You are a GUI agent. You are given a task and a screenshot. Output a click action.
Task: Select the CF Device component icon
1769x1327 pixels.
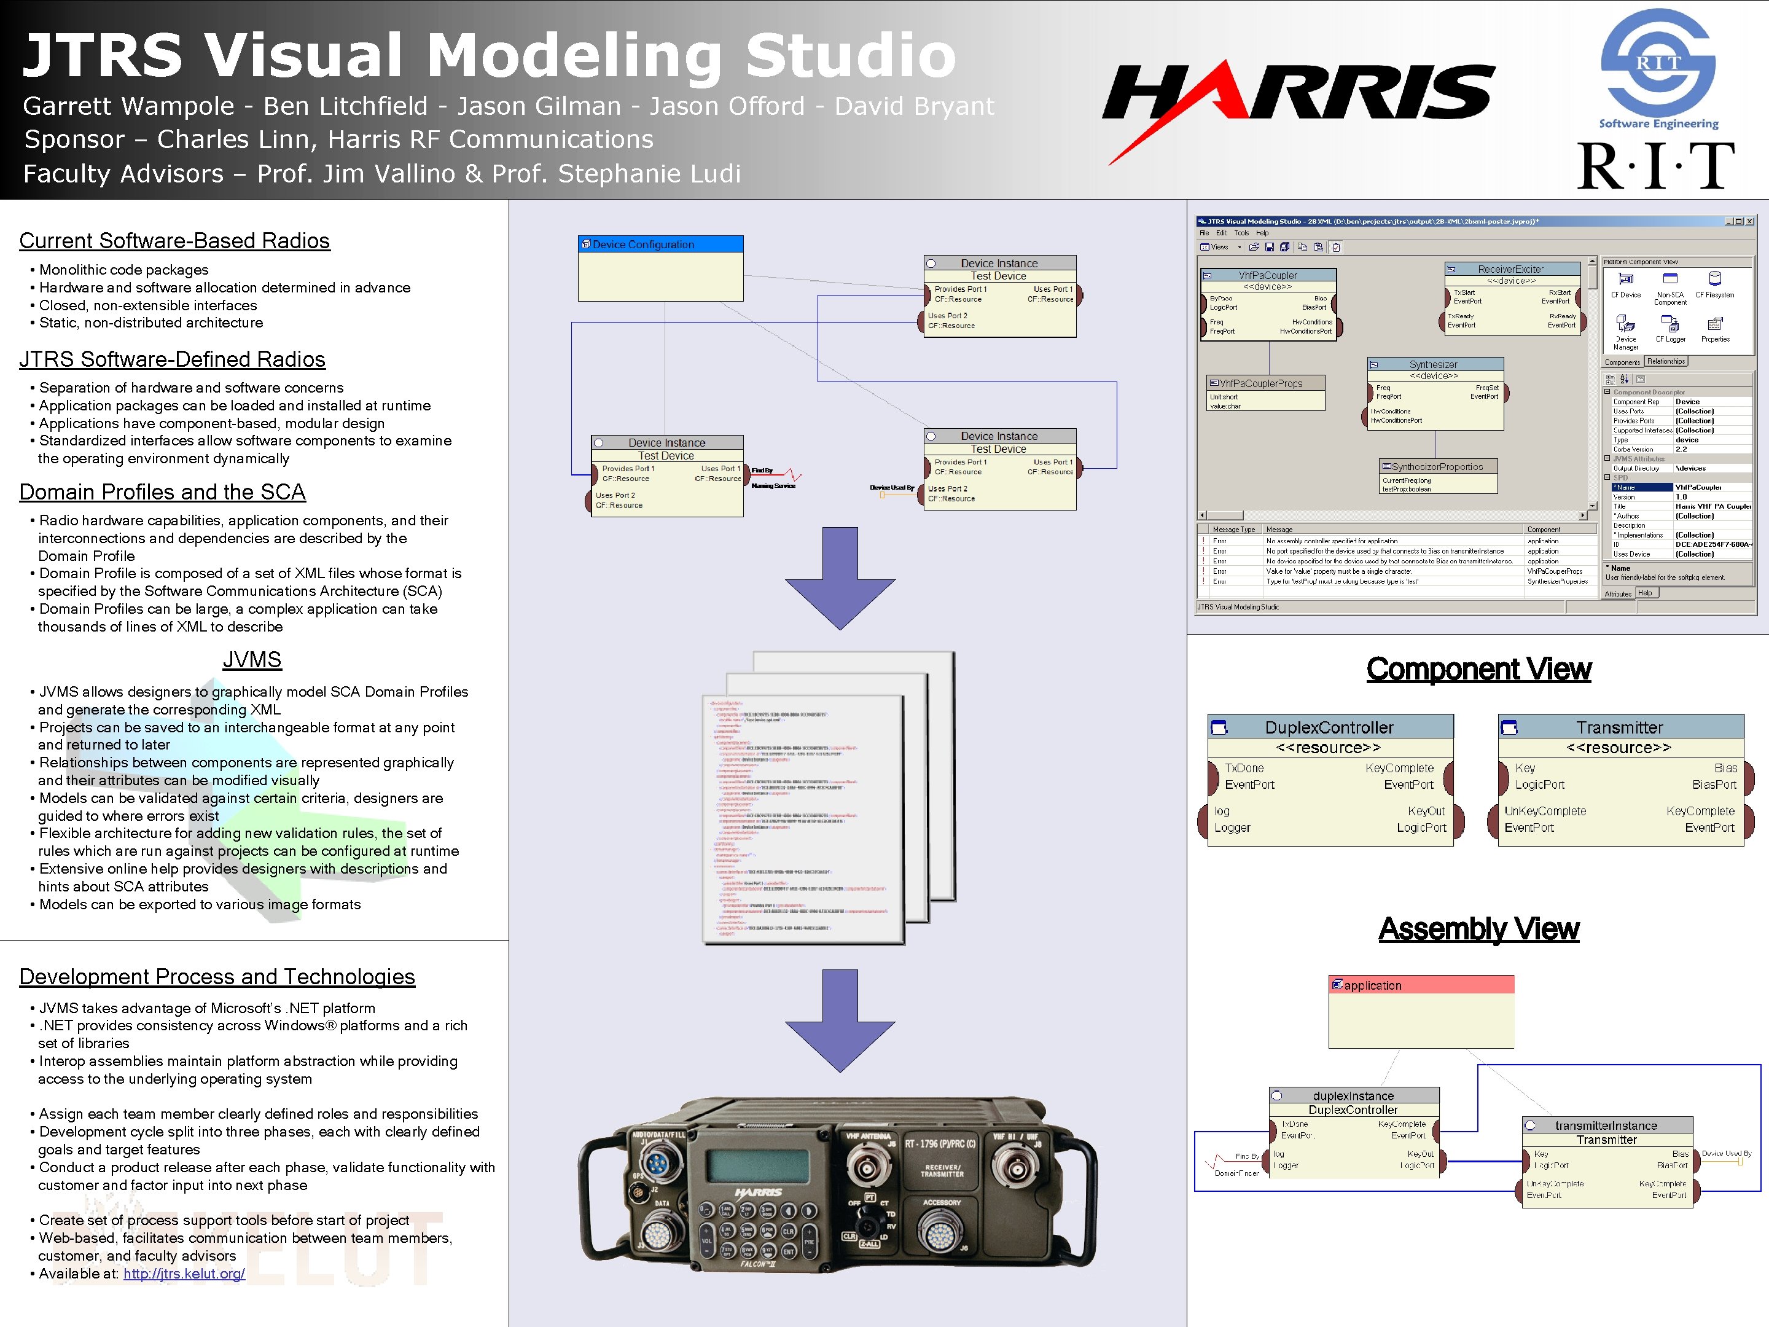1626,279
